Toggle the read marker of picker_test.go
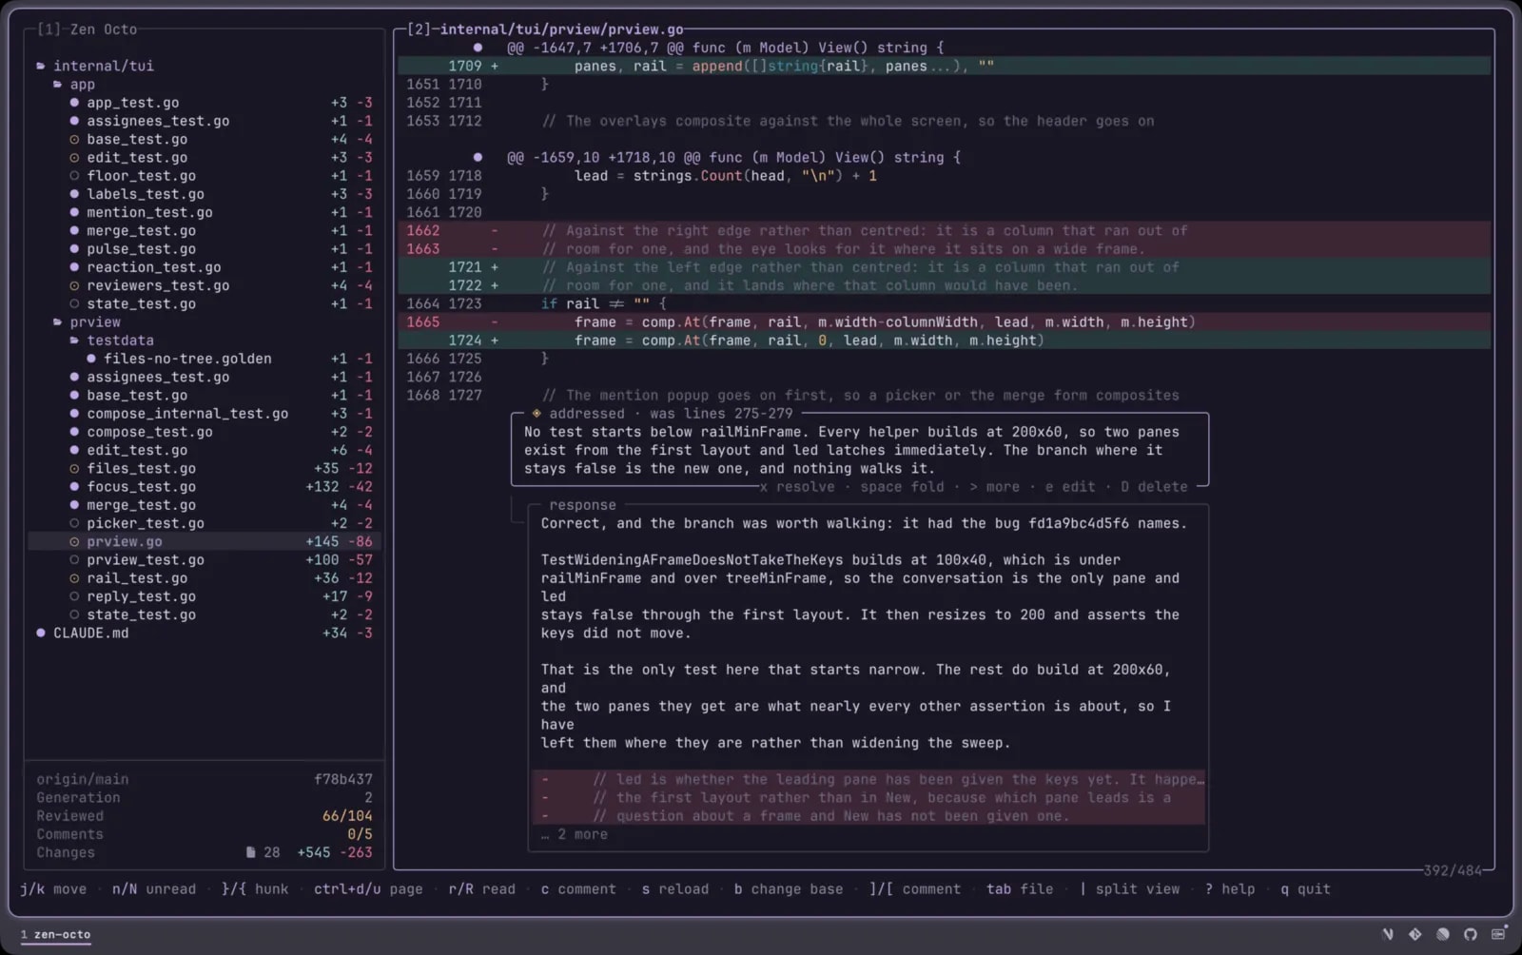1522x955 pixels. coord(74,523)
